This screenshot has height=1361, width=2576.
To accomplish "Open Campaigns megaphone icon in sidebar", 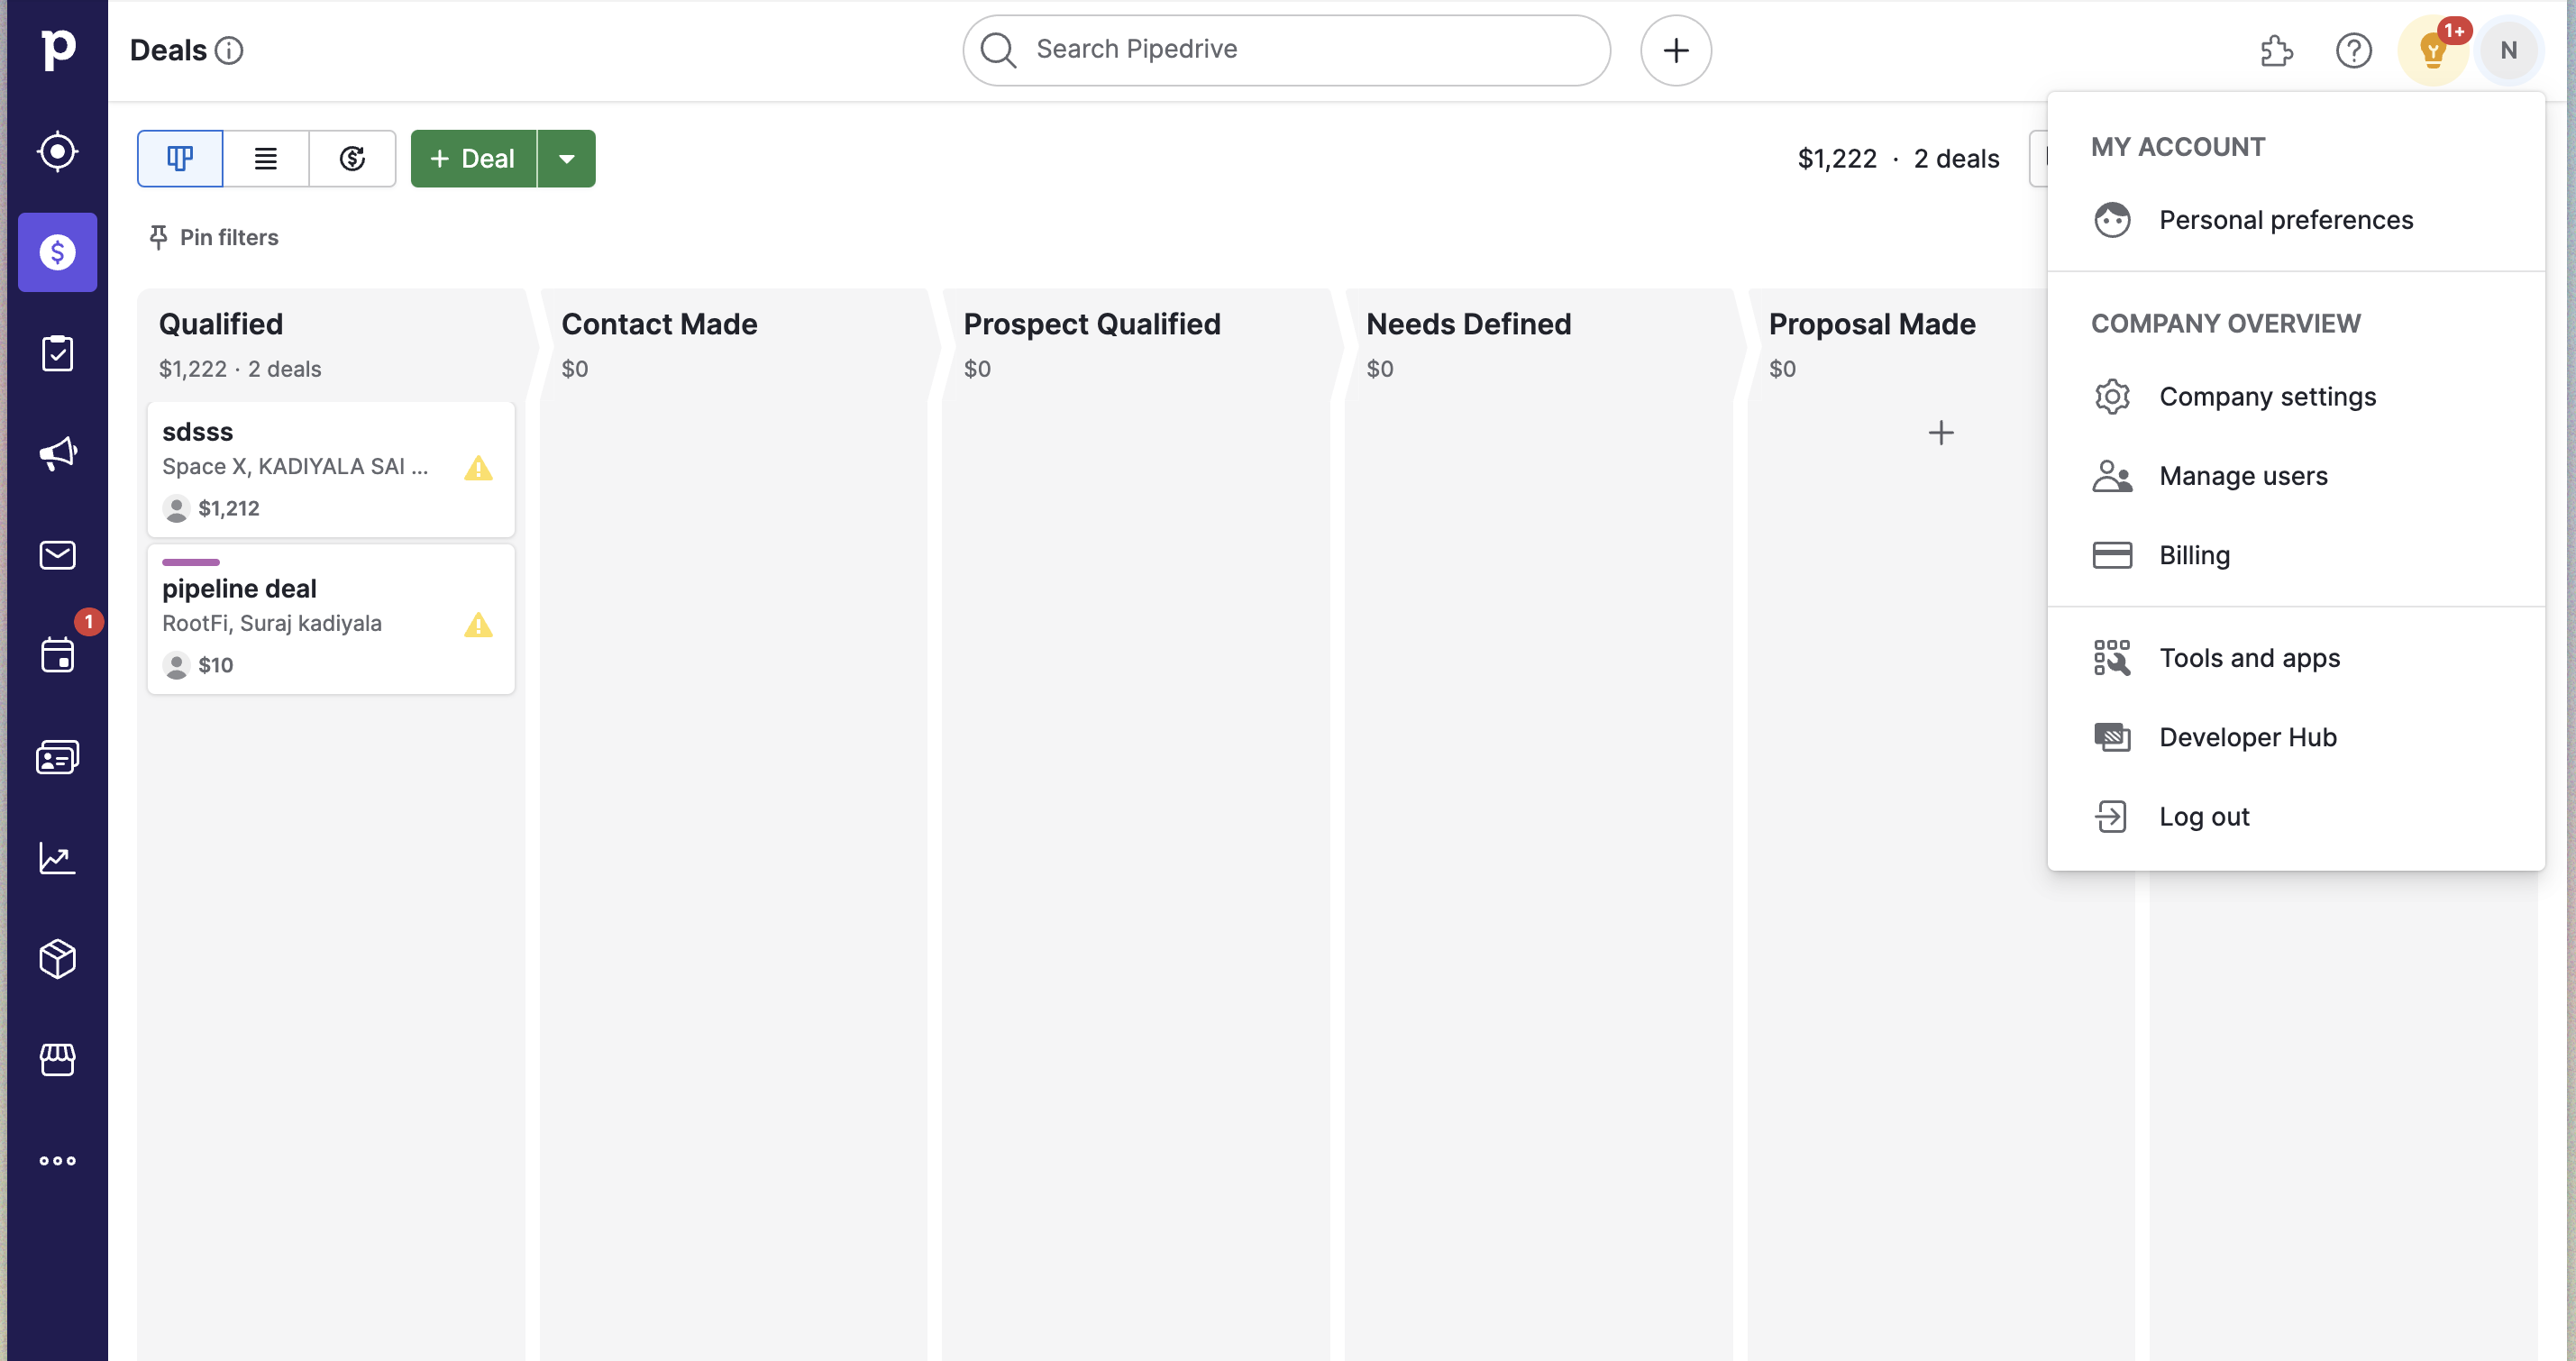I will (57, 453).
